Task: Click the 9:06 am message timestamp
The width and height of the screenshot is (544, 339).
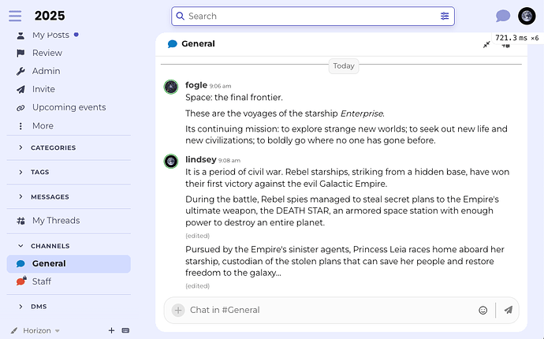Action: (220, 86)
